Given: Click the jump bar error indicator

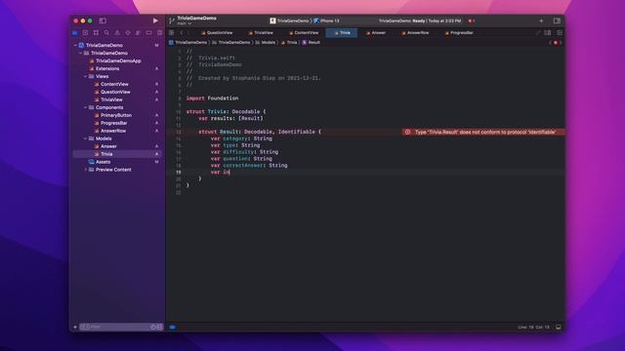Looking at the screenshot, I should (x=556, y=43).
